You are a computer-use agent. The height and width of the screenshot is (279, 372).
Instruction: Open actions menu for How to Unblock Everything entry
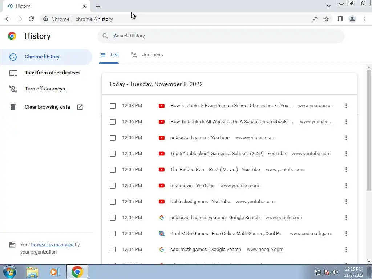pos(346,106)
